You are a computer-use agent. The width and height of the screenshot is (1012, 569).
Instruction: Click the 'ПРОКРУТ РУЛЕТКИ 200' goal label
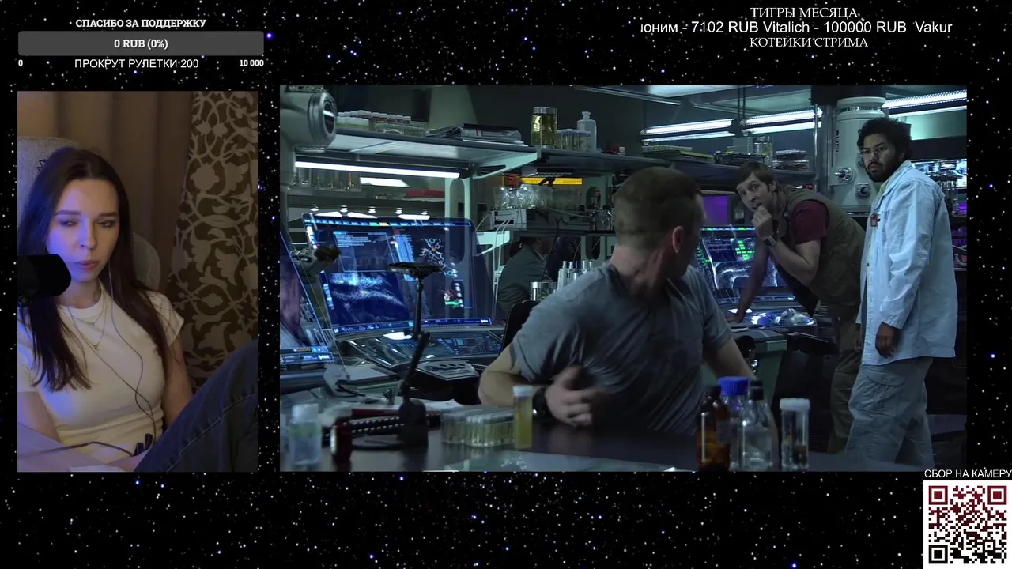[137, 63]
